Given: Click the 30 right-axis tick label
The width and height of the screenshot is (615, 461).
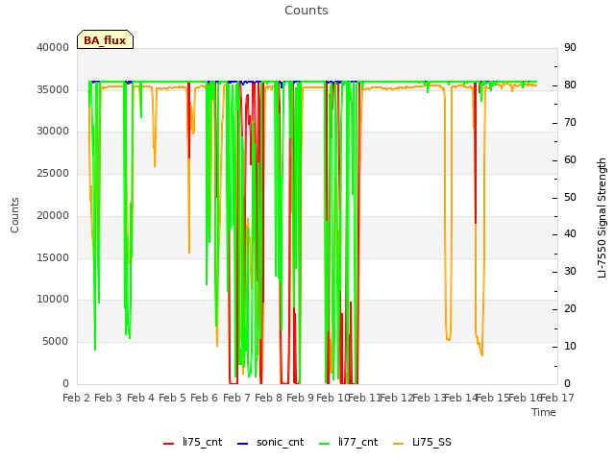Looking at the screenshot, I should pyautogui.click(x=570, y=271).
